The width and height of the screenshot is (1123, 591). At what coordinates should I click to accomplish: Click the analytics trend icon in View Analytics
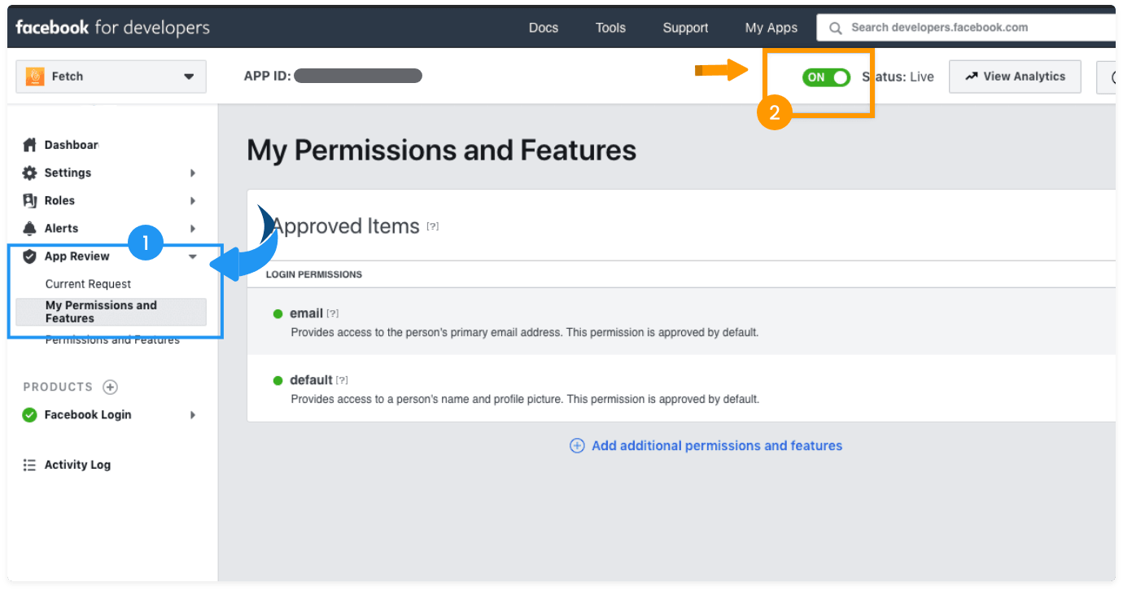pos(971,77)
